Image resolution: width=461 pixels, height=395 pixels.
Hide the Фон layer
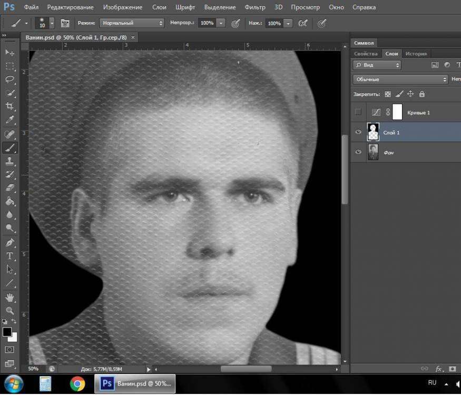click(x=358, y=152)
